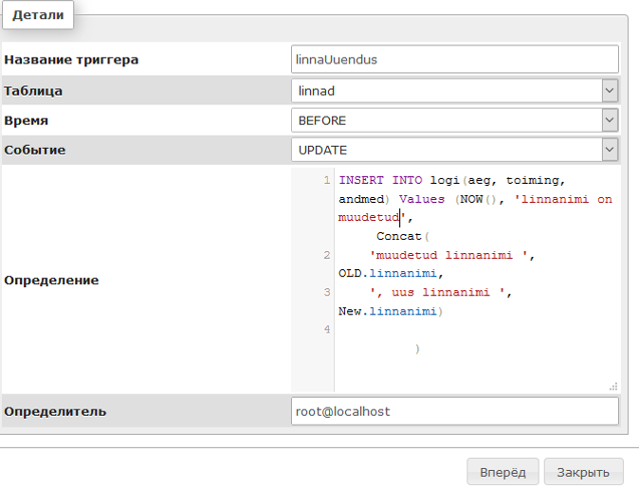The width and height of the screenshot is (639, 489).
Task: Open the Событие dropdown showing UPDATE
Action: (x=455, y=150)
